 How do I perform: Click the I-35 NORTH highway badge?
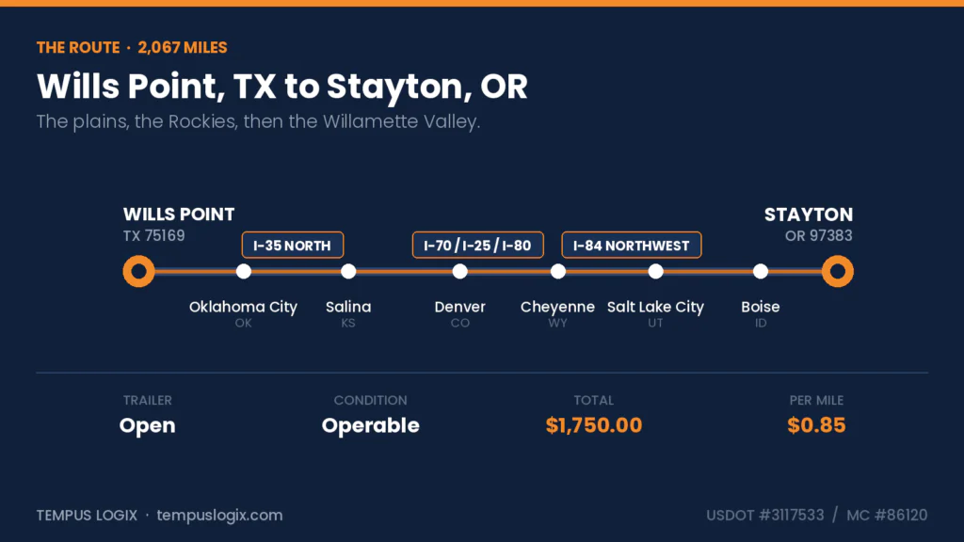click(293, 246)
